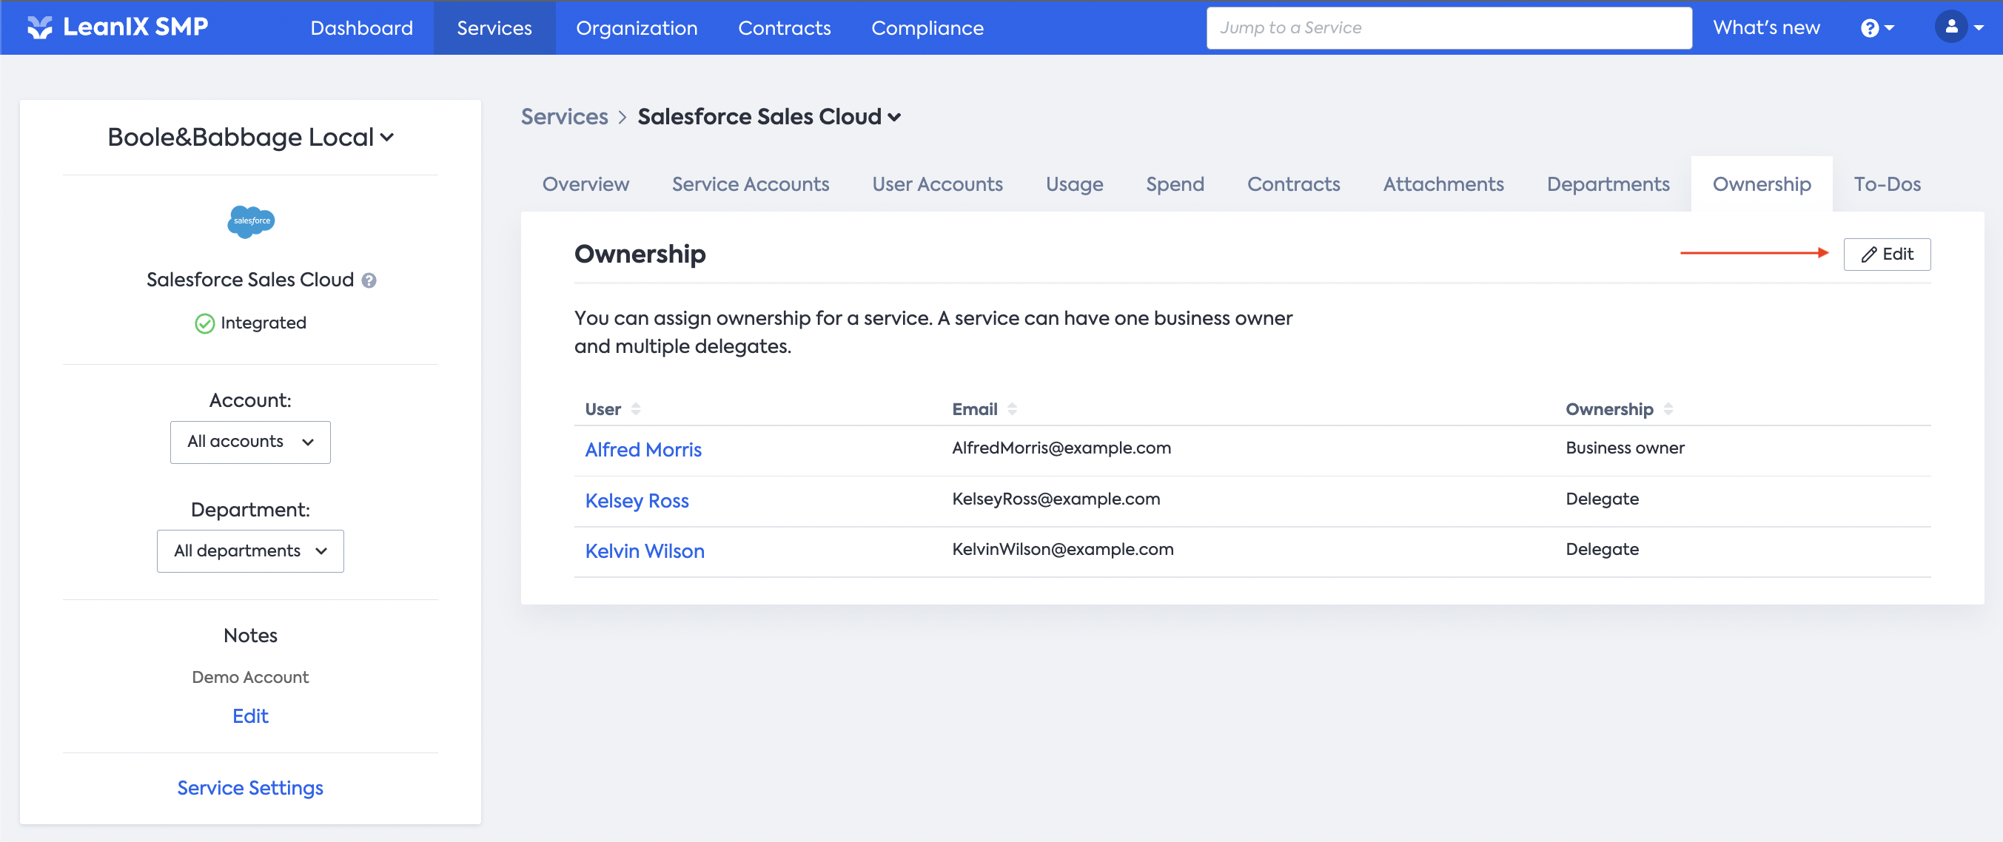The height and width of the screenshot is (842, 2003).
Task: Switch to the Service Accounts tab
Action: coord(750,184)
